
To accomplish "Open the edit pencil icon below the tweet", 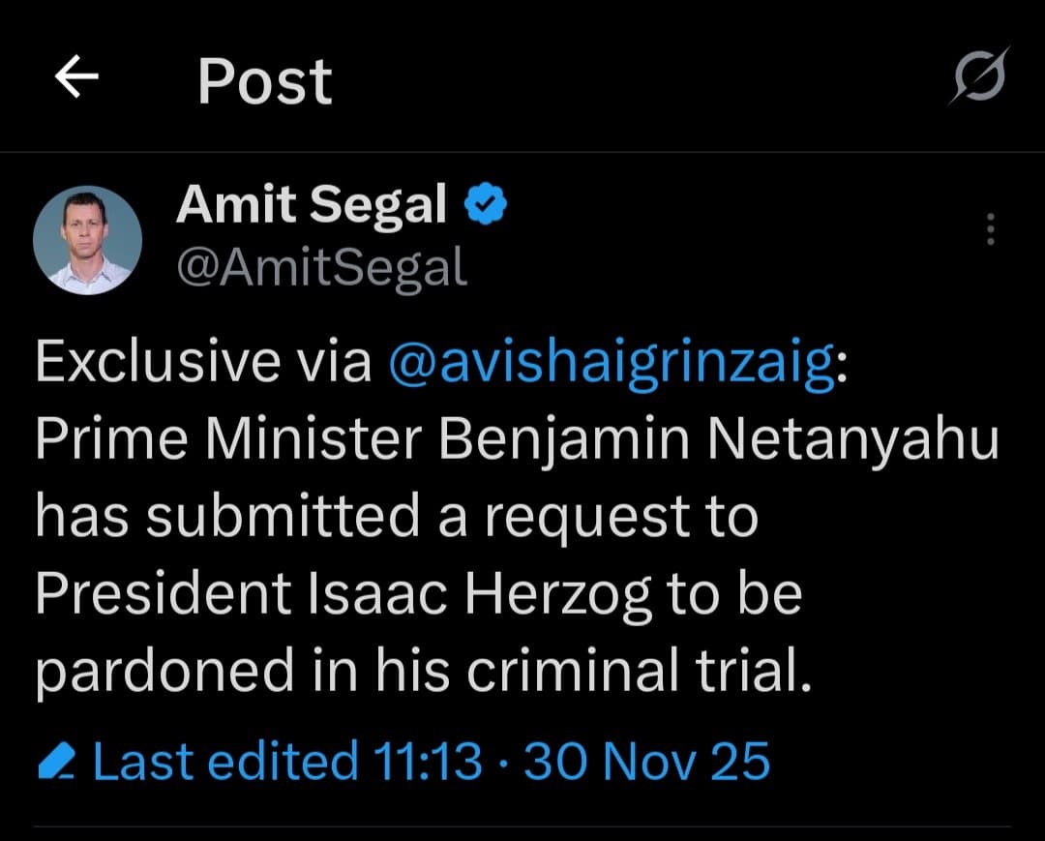I will (x=55, y=760).
